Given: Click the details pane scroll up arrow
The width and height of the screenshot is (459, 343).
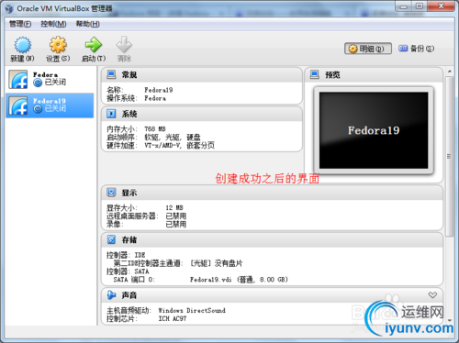Looking at the screenshot, I should coord(450,72).
